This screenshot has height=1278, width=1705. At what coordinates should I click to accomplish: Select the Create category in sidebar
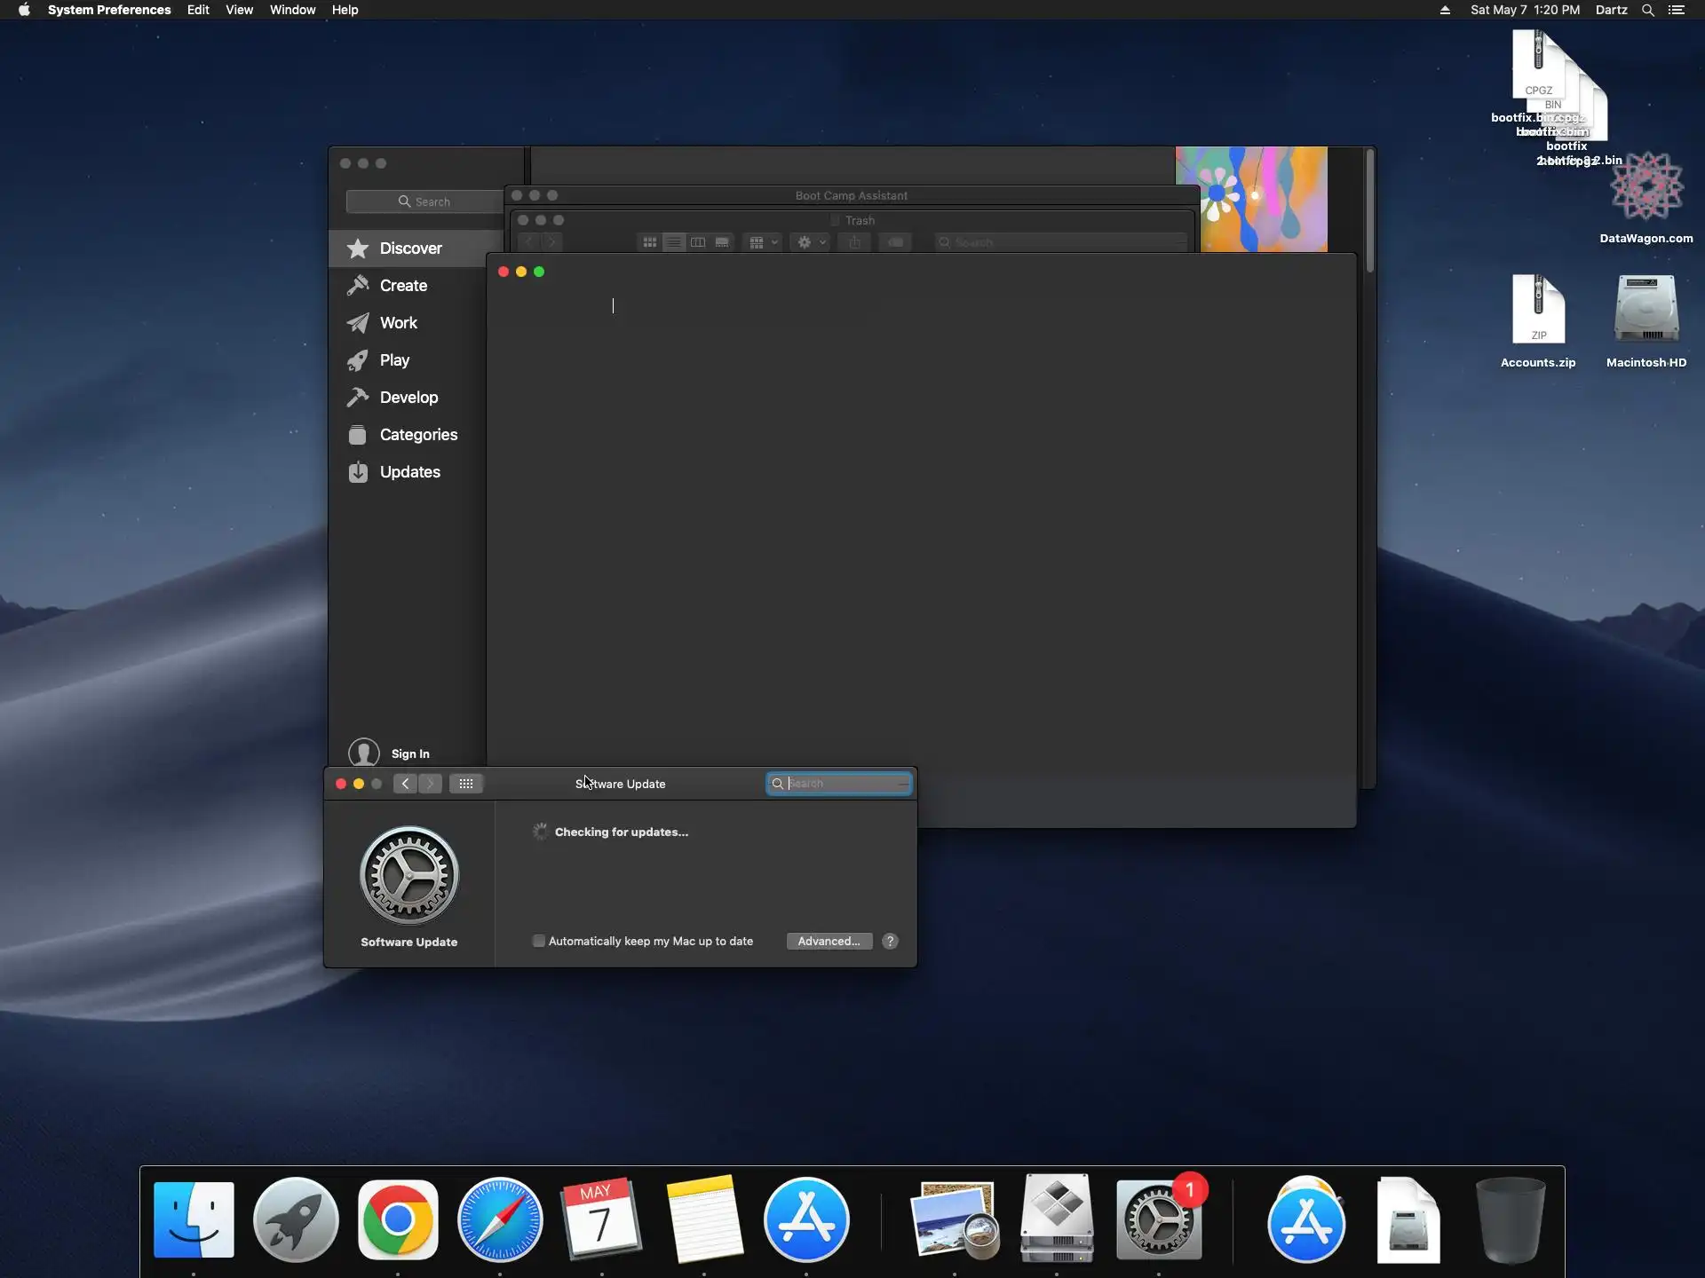pyautogui.click(x=402, y=286)
